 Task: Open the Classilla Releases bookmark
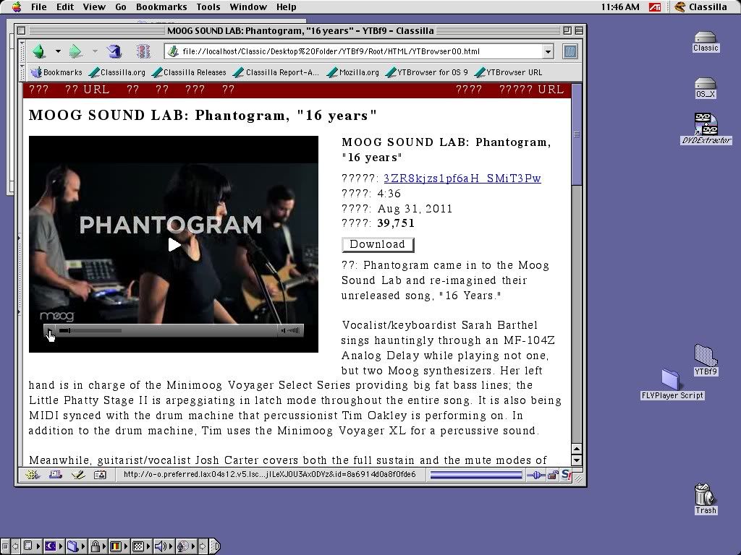pyautogui.click(x=189, y=72)
